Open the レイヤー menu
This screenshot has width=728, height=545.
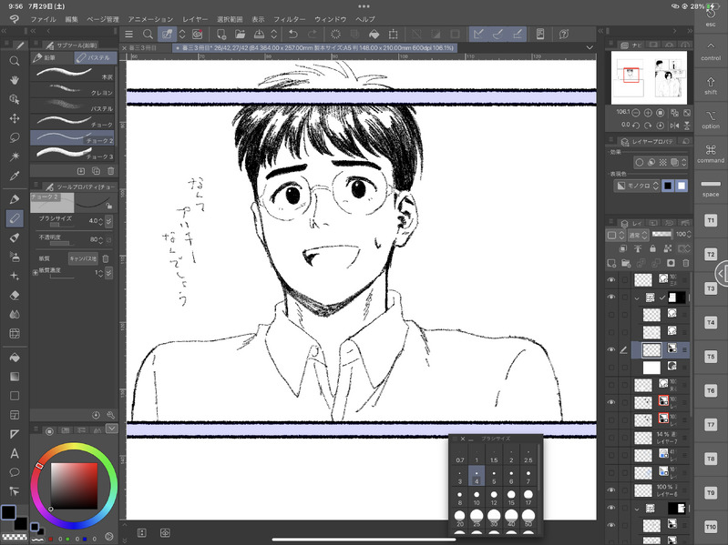pyautogui.click(x=195, y=19)
